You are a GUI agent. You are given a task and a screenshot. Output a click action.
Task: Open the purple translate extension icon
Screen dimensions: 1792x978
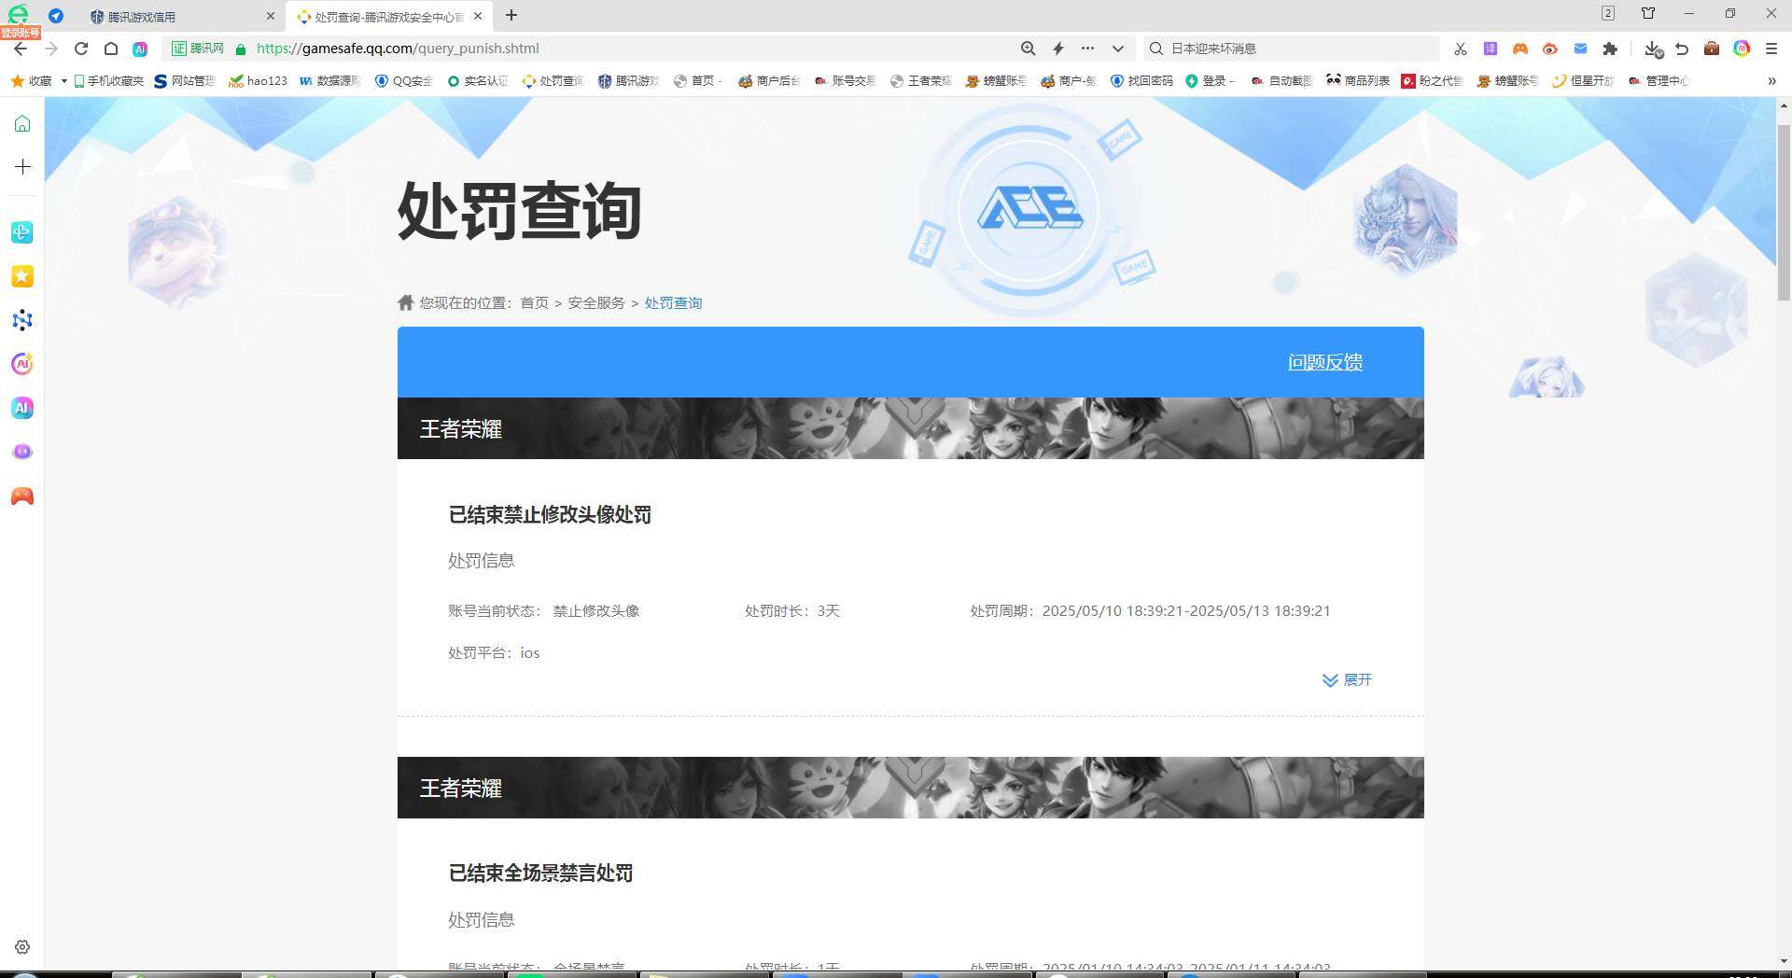pos(1491,49)
